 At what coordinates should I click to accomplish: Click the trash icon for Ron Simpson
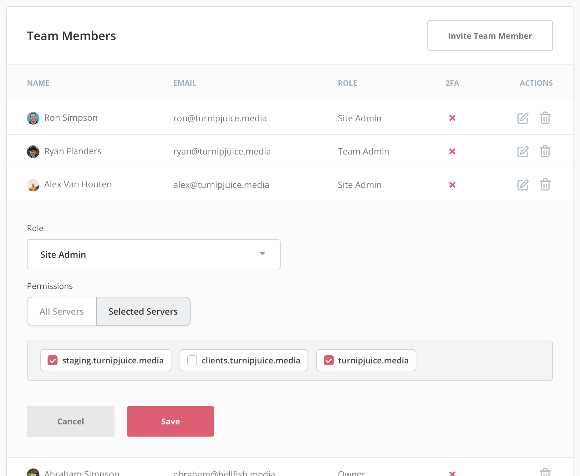(545, 118)
